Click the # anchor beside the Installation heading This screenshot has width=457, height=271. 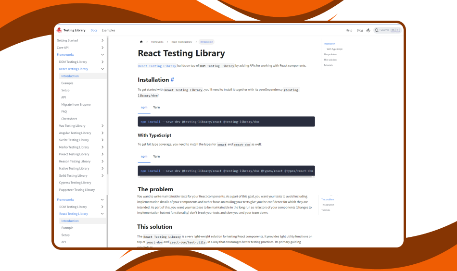click(x=172, y=80)
